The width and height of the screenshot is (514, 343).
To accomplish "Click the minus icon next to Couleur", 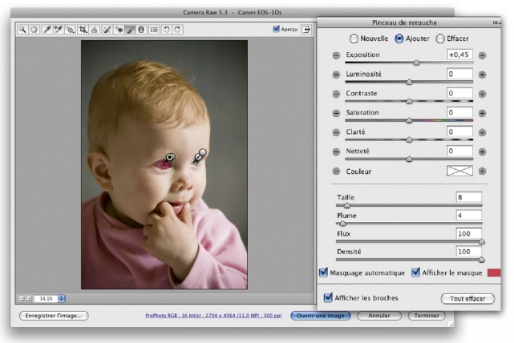I will pos(336,171).
